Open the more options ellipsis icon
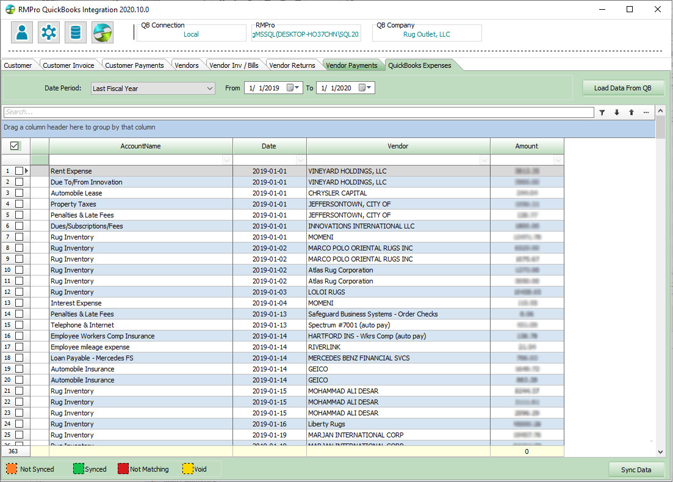Viewport: 673px width, 482px height. pyautogui.click(x=646, y=112)
